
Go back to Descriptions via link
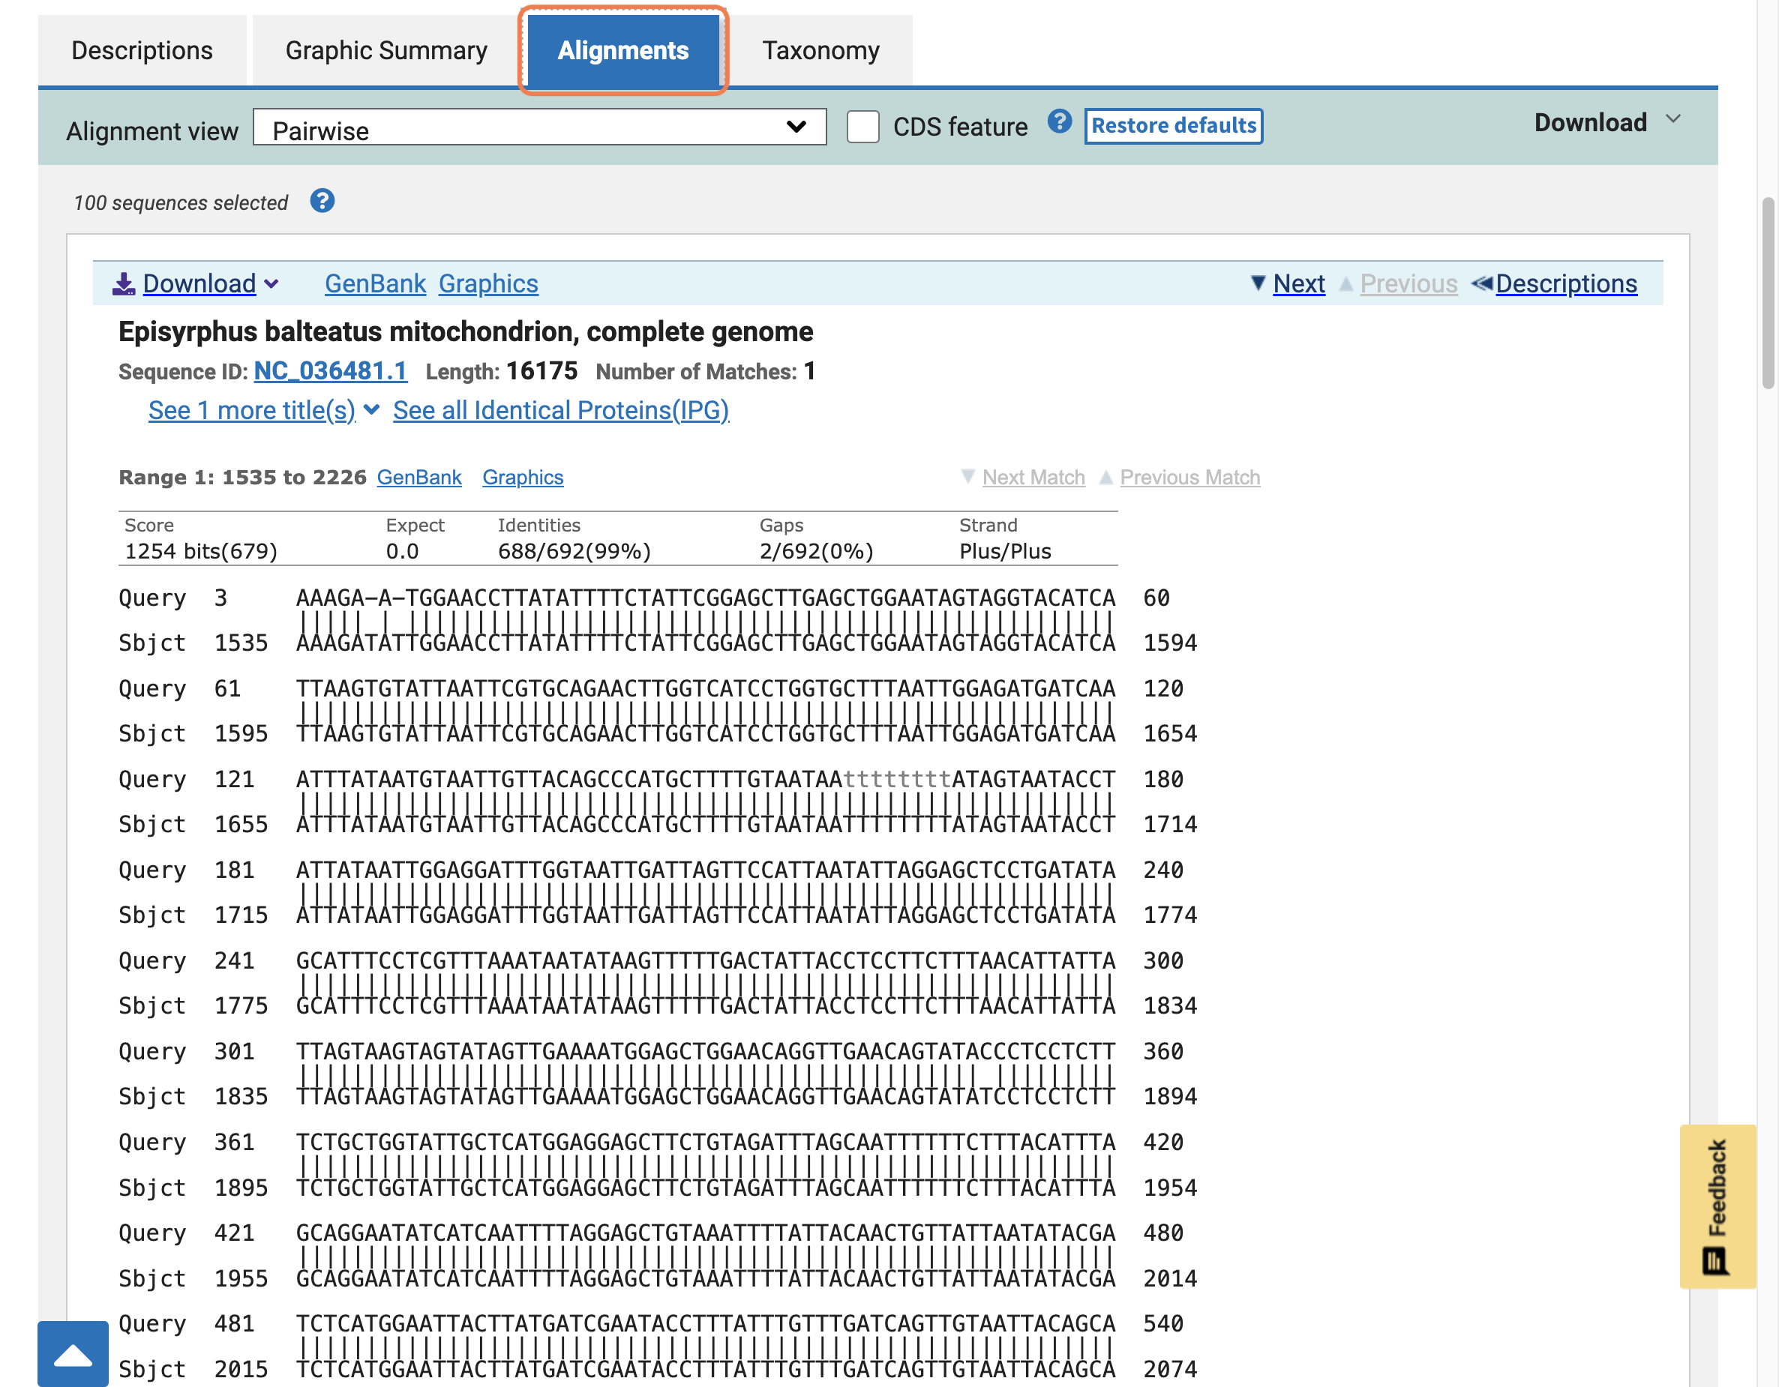click(x=1565, y=283)
